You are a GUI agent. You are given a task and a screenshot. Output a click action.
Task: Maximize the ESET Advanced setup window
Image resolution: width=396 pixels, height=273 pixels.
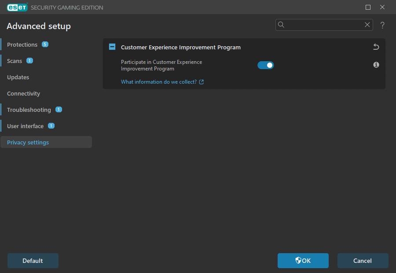coord(368,7)
